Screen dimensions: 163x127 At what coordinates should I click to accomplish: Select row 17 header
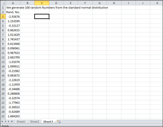3,80
